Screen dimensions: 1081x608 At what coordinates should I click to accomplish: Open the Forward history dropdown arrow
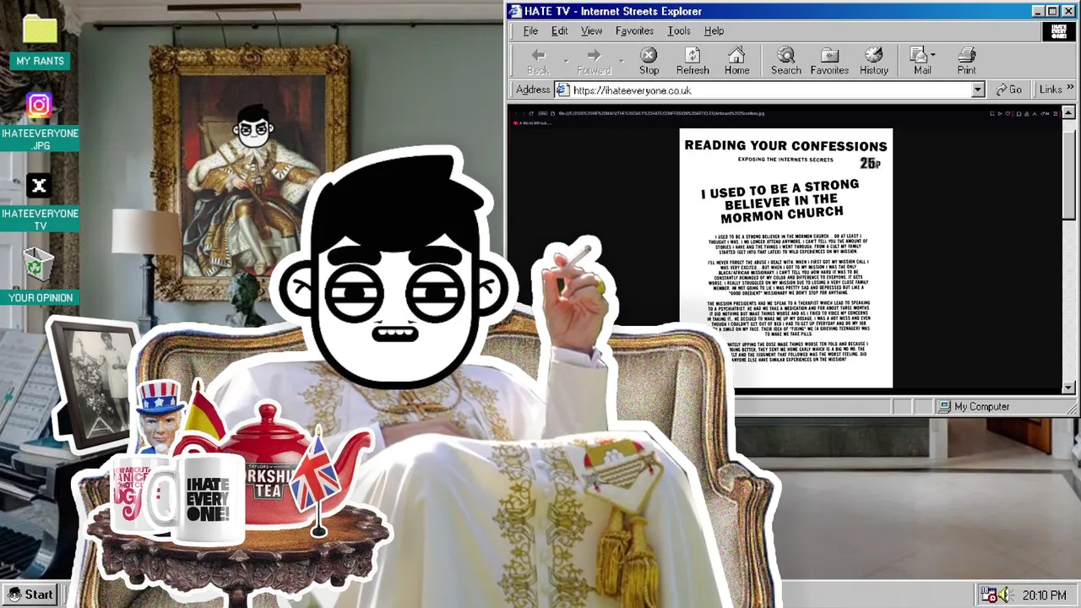point(622,61)
